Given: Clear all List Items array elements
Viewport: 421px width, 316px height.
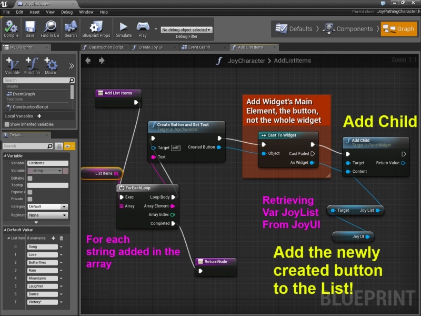Looking at the screenshot, I should click(61, 238).
